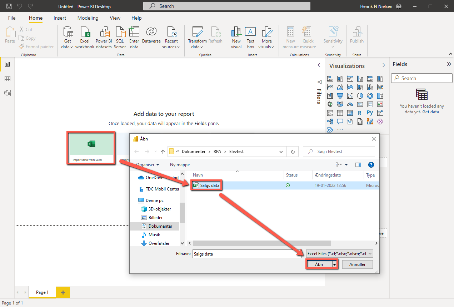
Task: Insert a Text box
Action: coord(250,38)
